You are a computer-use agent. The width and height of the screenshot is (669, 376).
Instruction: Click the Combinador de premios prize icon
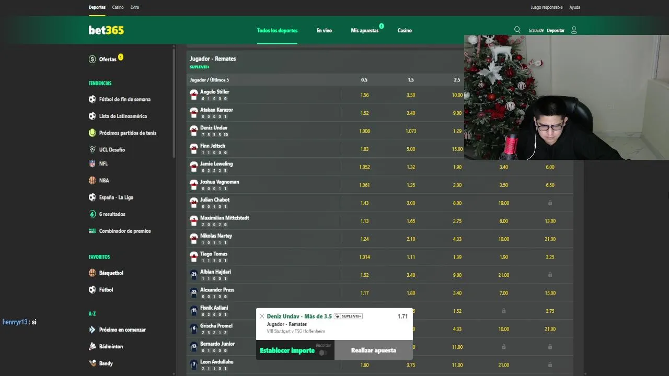93,231
